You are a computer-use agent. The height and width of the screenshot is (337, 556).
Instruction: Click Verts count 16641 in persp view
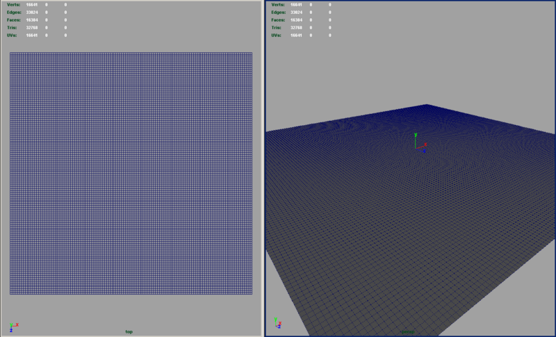297,5
